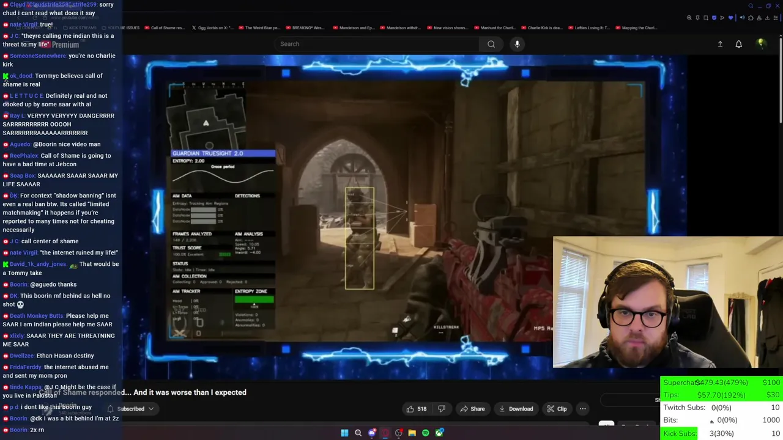
Task: Open the 'BREAKING* Wes...' bookmark
Action: [x=305, y=28]
